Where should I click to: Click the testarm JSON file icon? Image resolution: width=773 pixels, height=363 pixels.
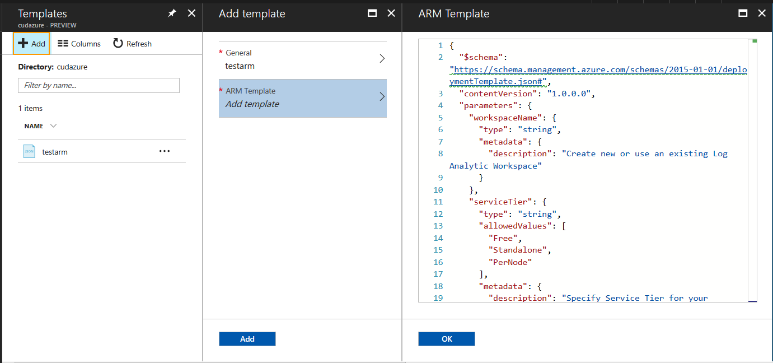click(29, 151)
